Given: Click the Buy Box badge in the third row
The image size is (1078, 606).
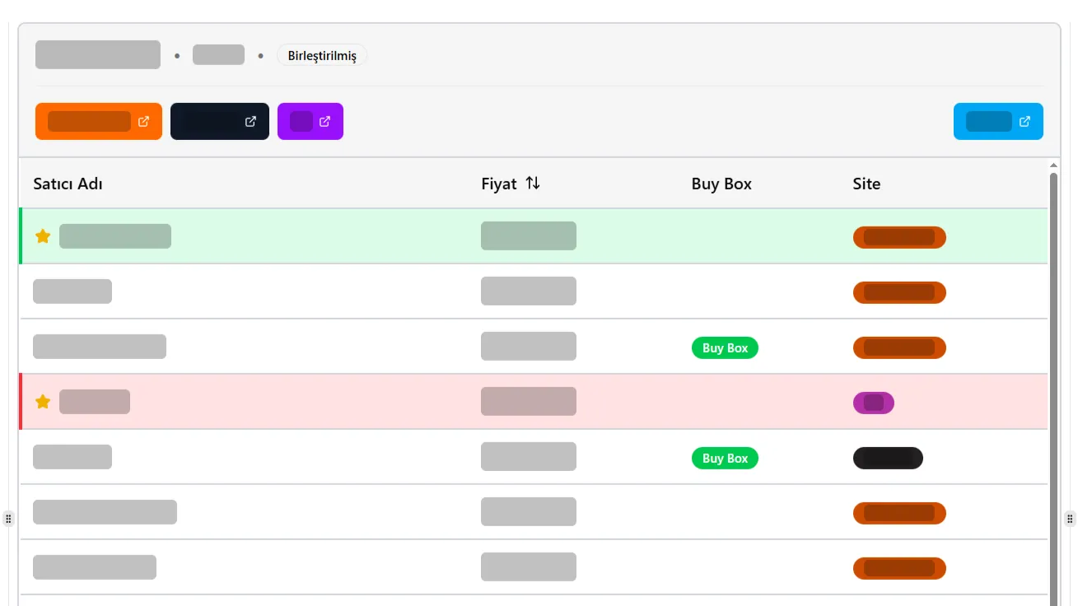Looking at the screenshot, I should tap(725, 348).
